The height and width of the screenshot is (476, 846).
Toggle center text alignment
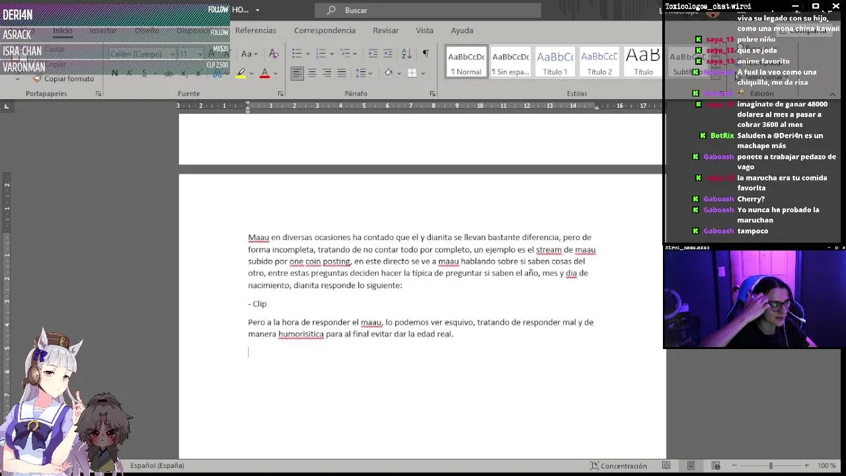312,73
